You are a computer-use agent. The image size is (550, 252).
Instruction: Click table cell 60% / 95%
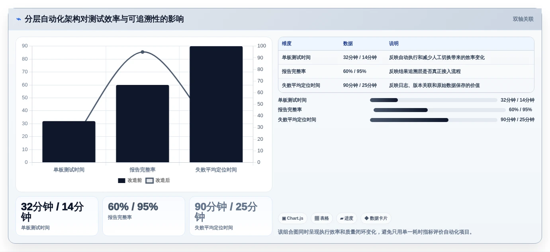[355, 71]
